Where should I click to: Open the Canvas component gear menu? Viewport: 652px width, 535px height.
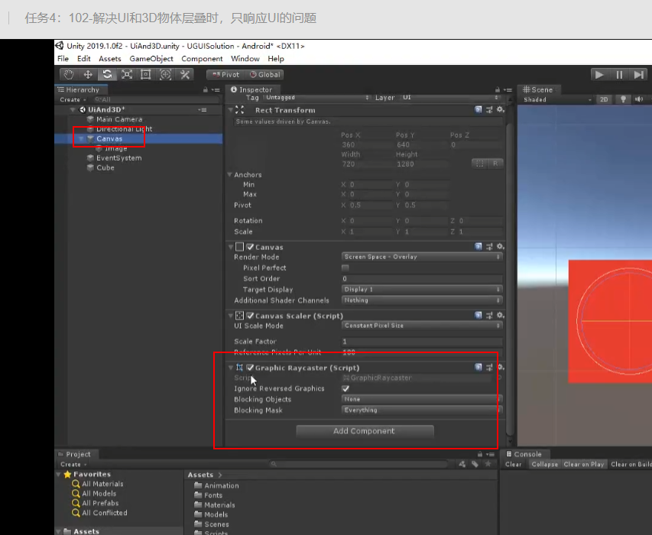point(500,247)
